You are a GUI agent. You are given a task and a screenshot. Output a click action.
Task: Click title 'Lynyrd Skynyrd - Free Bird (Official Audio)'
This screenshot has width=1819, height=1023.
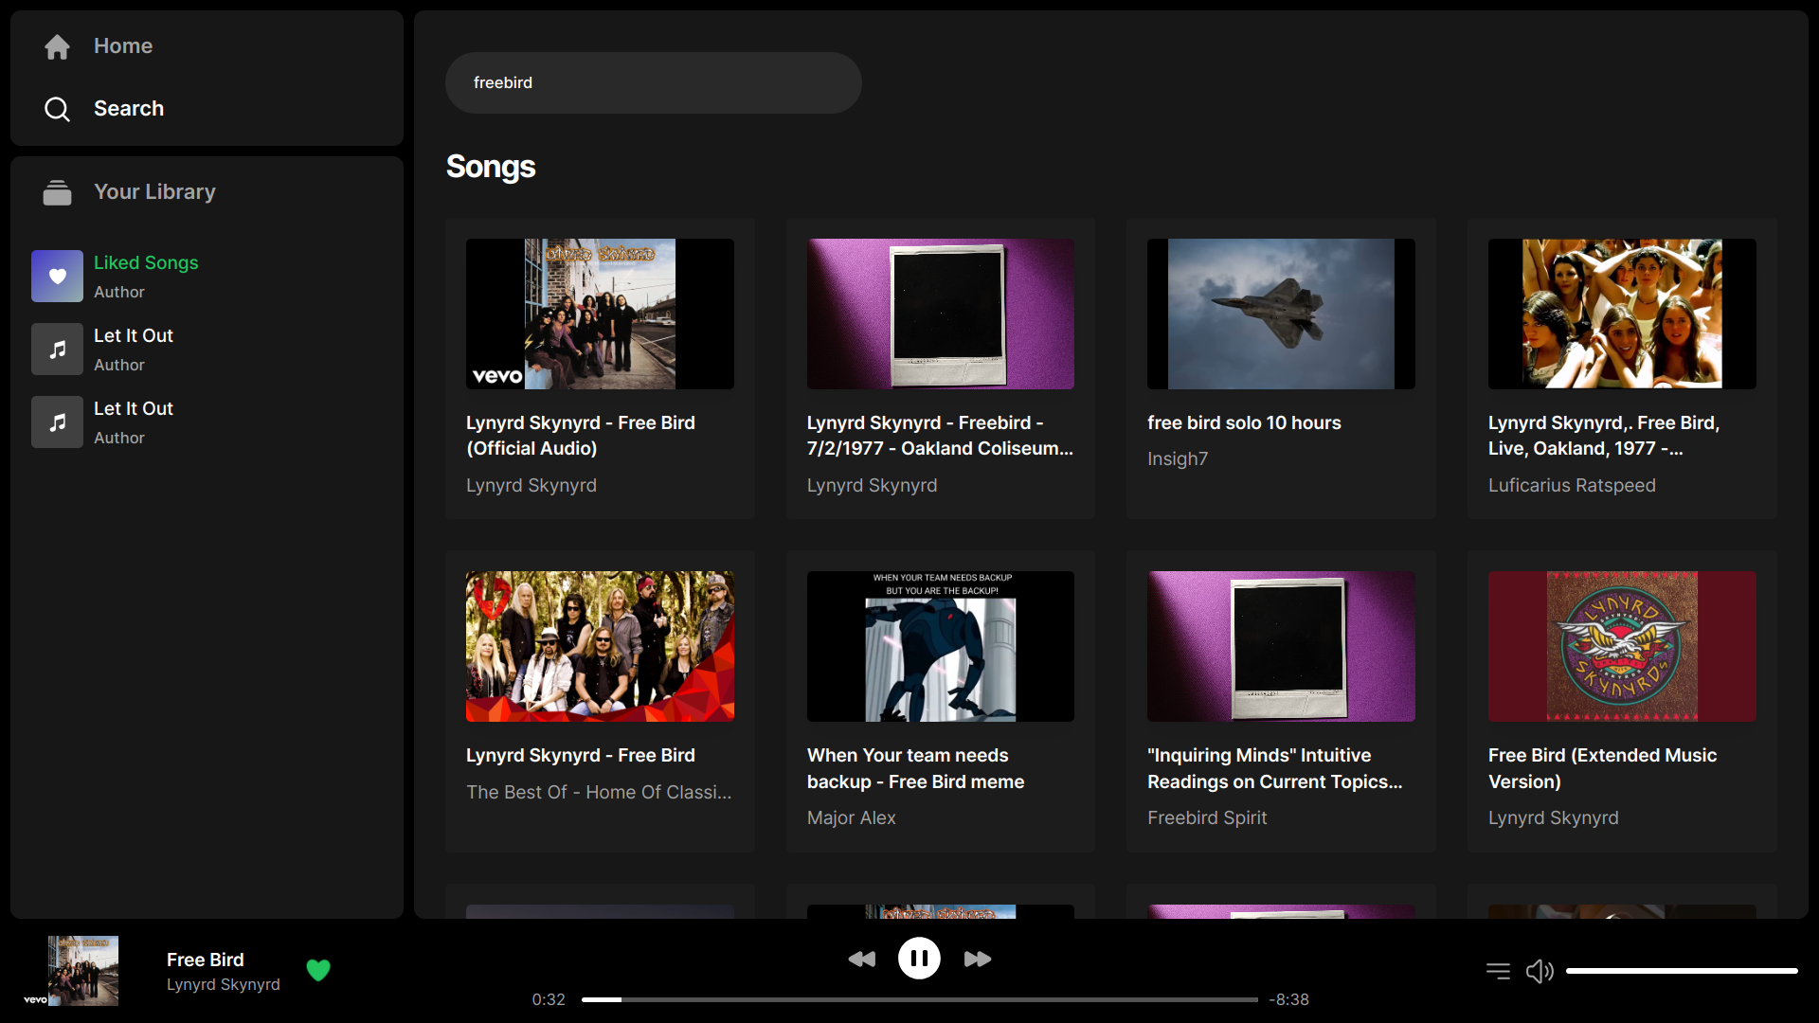point(581,436)
